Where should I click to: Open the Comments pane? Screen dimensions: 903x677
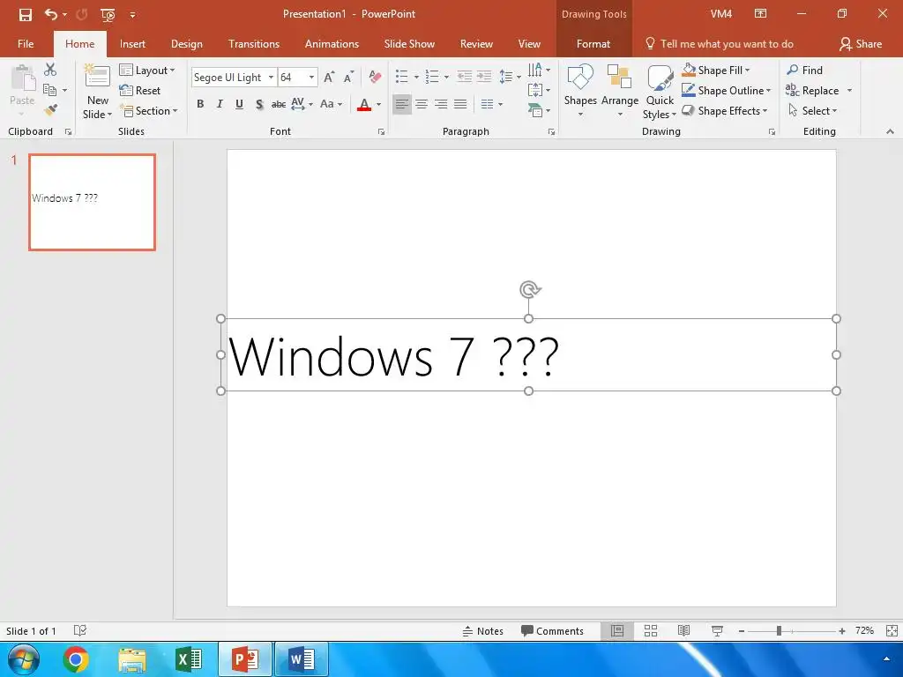coord(552,631)
